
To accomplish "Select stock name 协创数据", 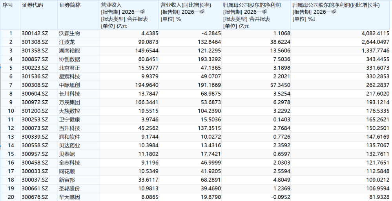I will 70,60.
